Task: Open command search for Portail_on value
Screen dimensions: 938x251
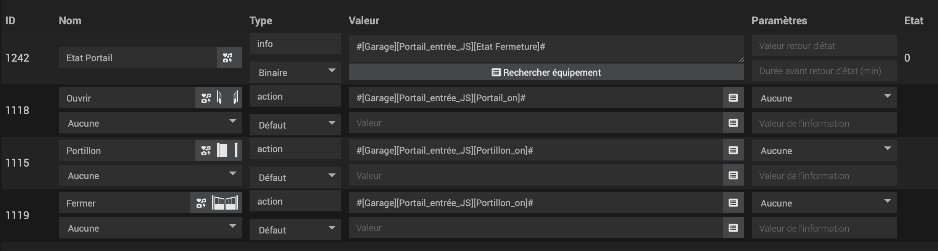Action: [x=733, y=98]
